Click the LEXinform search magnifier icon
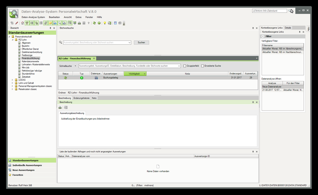 [x=290, y=11]
